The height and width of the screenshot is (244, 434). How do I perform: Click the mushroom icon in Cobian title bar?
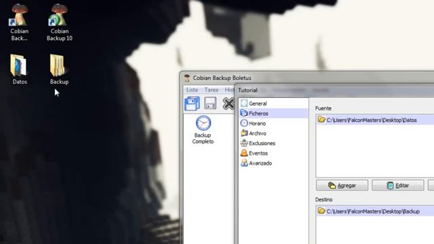tap(187, 78)
